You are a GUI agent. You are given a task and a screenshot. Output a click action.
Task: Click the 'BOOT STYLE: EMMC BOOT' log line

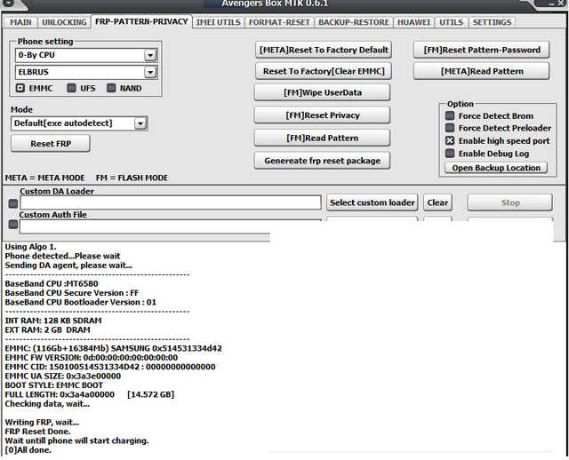coord(53,385)
